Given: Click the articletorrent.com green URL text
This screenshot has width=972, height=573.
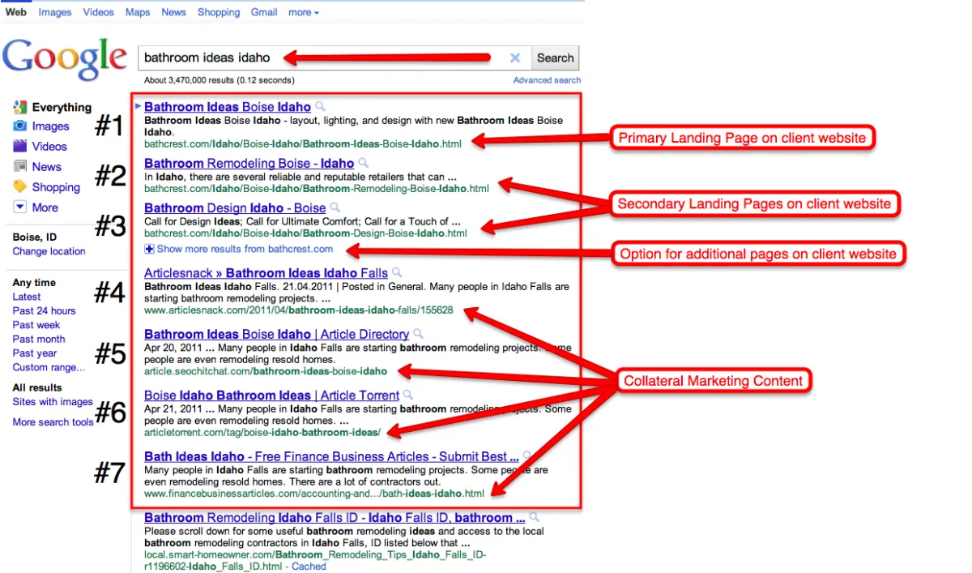Looking at the screenshot, I should 262,432.
